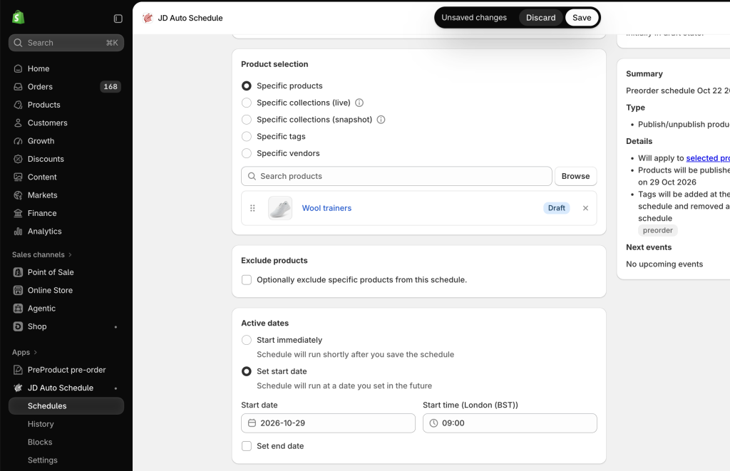Click the Discounts percent icon
The width and height of the screenshot is (730, 471).
point(18,159)
